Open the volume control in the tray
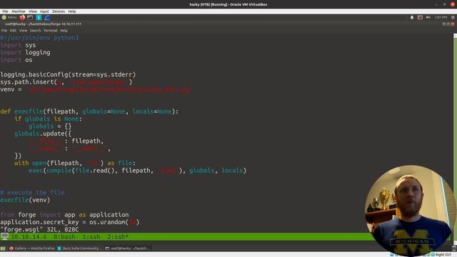 click(428, 17)
